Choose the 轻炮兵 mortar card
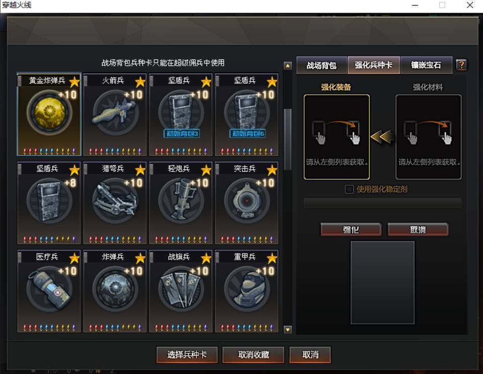483x374 pixels. pos(181,203)
